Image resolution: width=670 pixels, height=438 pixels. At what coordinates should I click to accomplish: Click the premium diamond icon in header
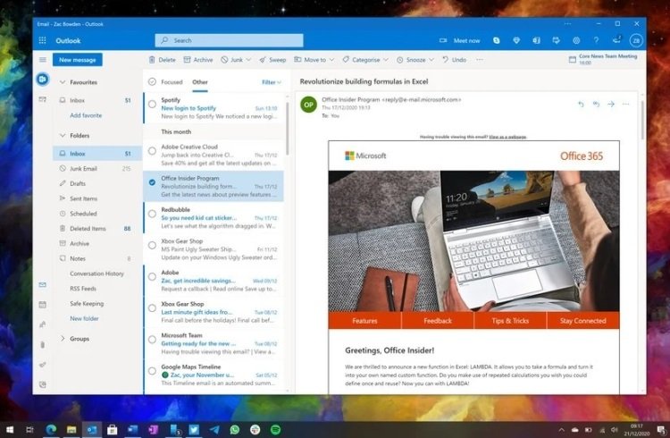516,40
